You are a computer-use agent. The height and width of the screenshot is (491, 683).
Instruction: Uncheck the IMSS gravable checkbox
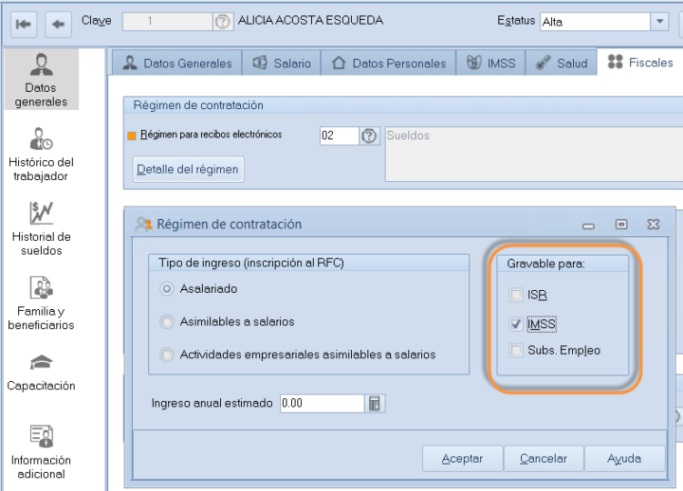pos(516,323)
